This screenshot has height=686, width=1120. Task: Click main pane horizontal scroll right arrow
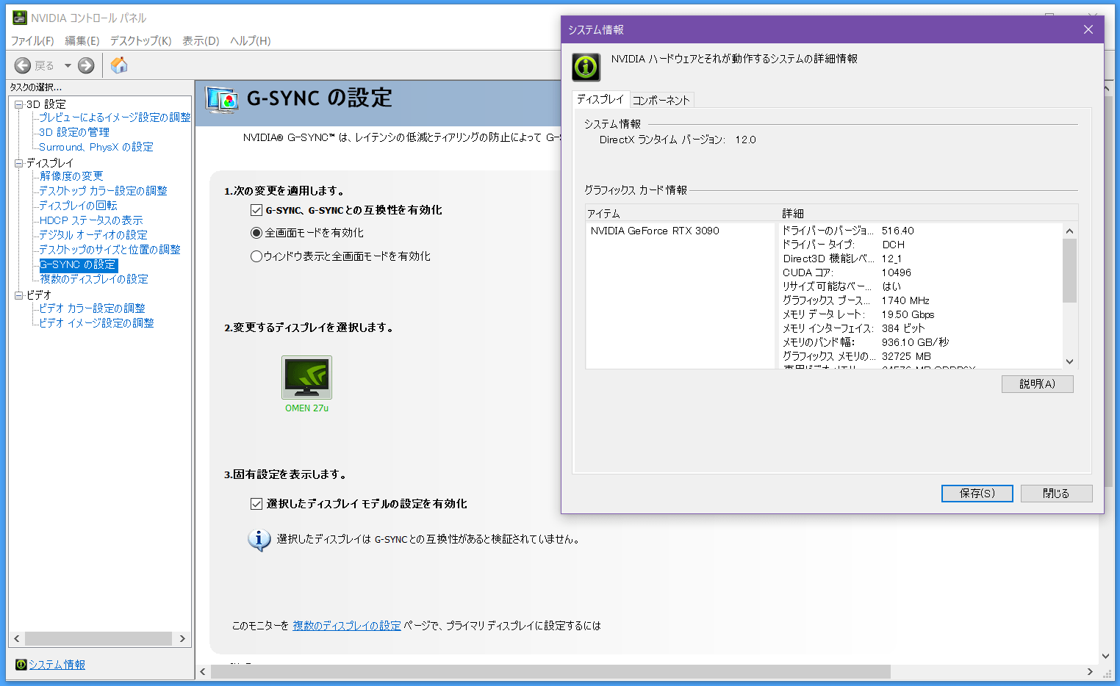coord(1090,672)
